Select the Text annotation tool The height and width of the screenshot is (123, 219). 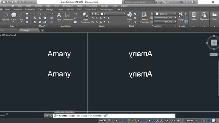(59, 17)
